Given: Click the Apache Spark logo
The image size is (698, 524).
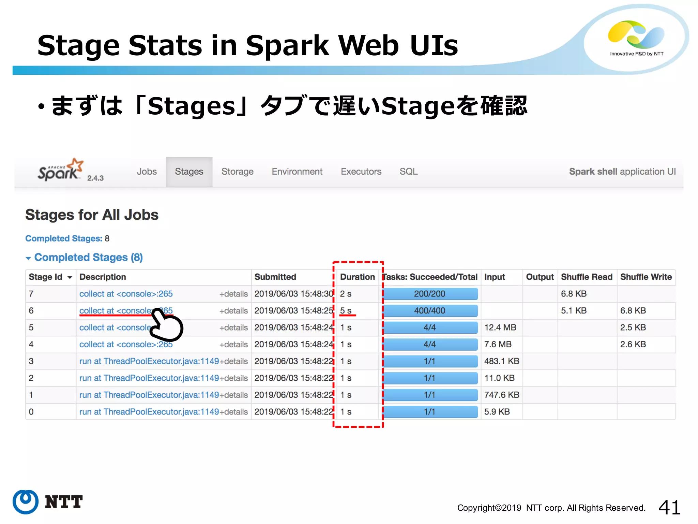Looking at the screenshot, I should point(60,170).
